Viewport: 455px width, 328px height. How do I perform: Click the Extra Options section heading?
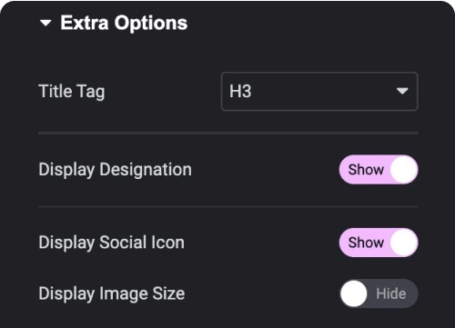pyautogui.click(x=124, y=23)
